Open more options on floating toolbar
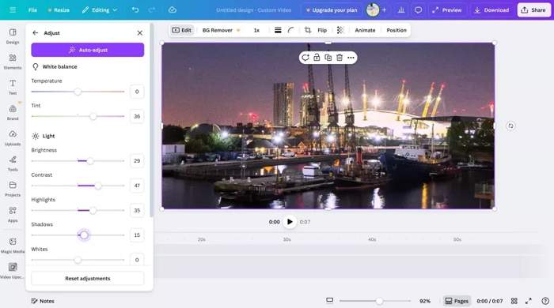This screenshot has width=554, height=308. (351, 58)
